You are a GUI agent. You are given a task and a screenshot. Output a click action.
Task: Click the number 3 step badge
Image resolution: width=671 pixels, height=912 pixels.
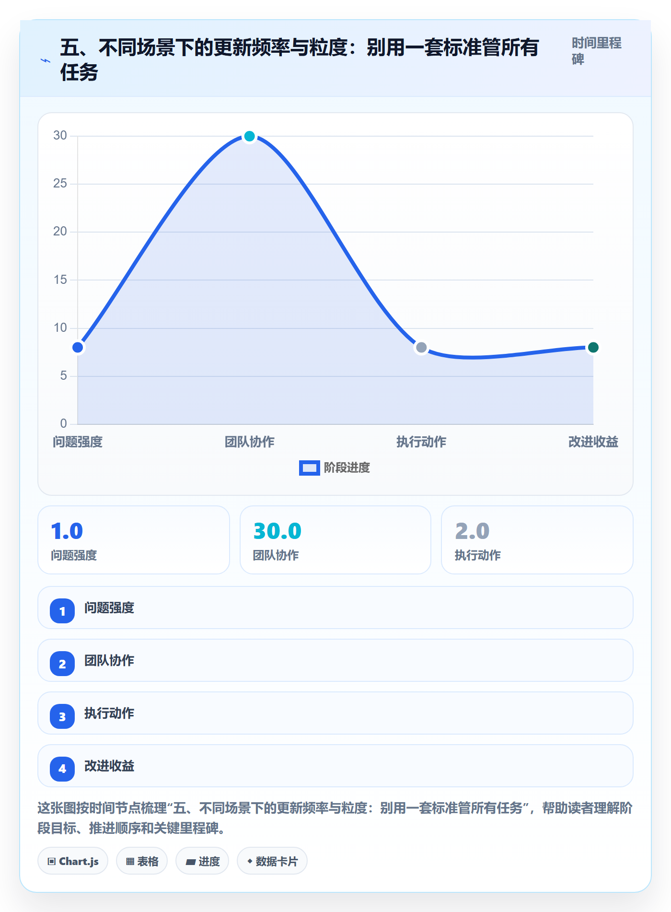[x=62, y=716]
